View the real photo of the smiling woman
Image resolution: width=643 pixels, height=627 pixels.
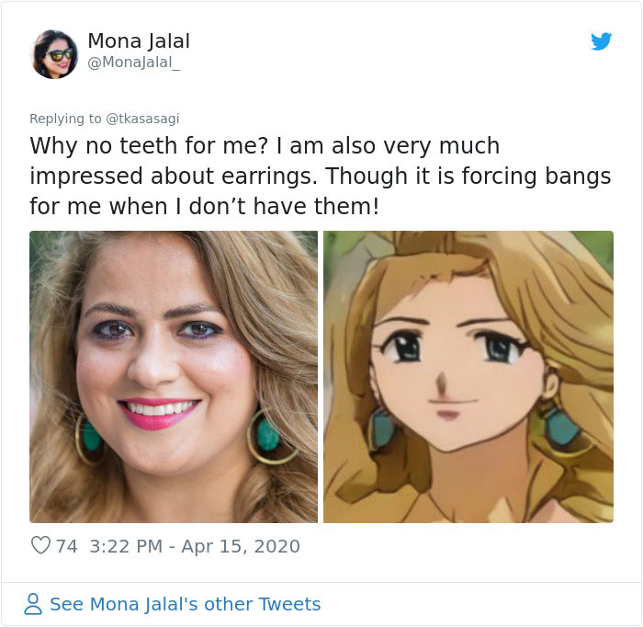click(174, 377)
